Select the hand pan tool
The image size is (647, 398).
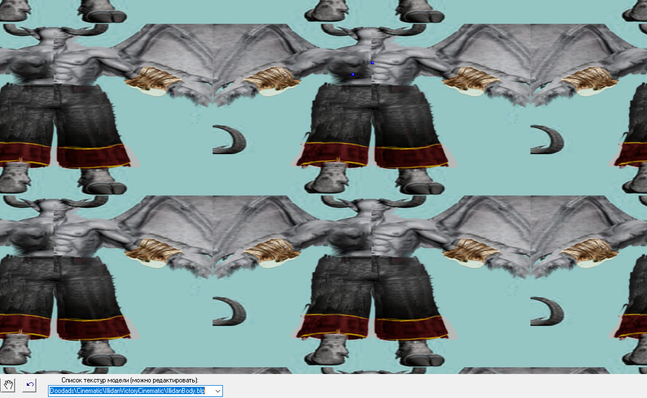[x=8, y=385]
